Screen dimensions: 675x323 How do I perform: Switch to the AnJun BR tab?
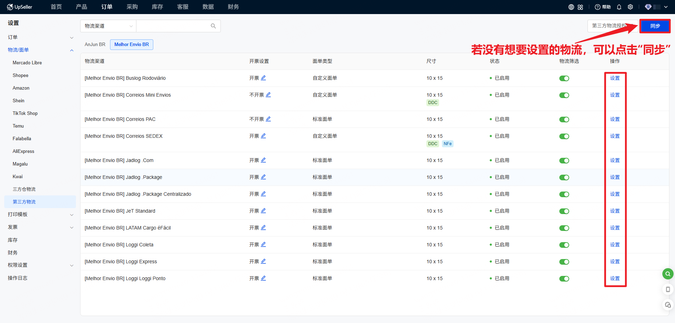pyautogui.click(x=95, y=45)
